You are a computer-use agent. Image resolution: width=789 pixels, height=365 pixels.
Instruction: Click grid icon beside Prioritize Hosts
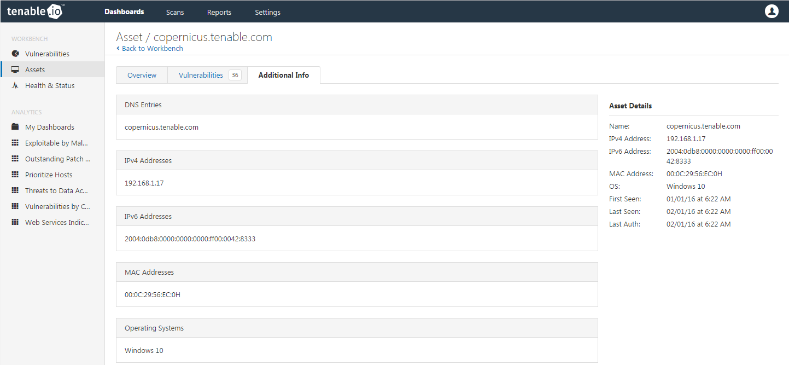point(15,175)
